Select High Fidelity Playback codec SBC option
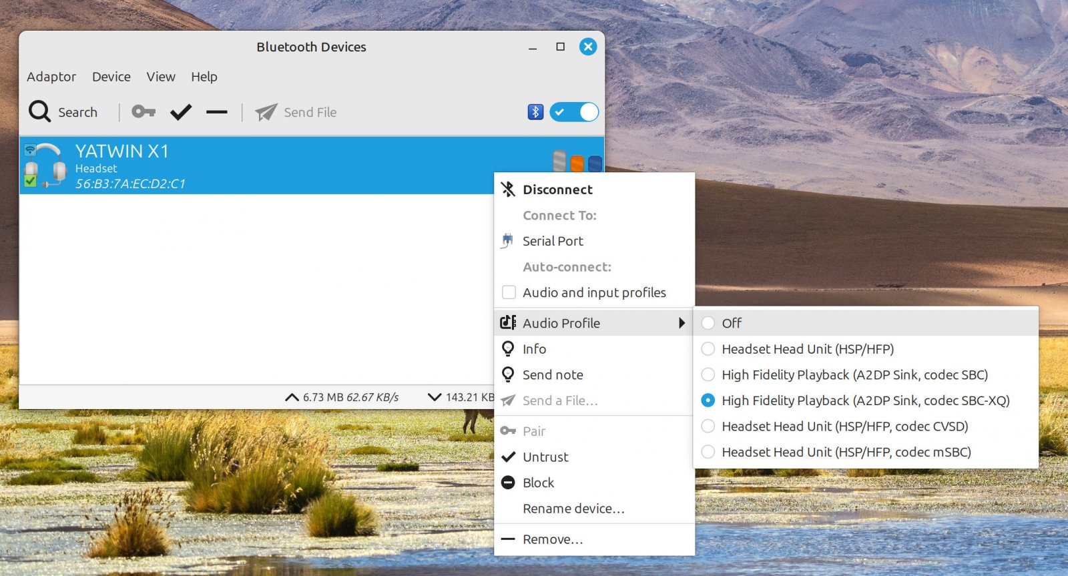The image size is (1068, 576). 708,374
